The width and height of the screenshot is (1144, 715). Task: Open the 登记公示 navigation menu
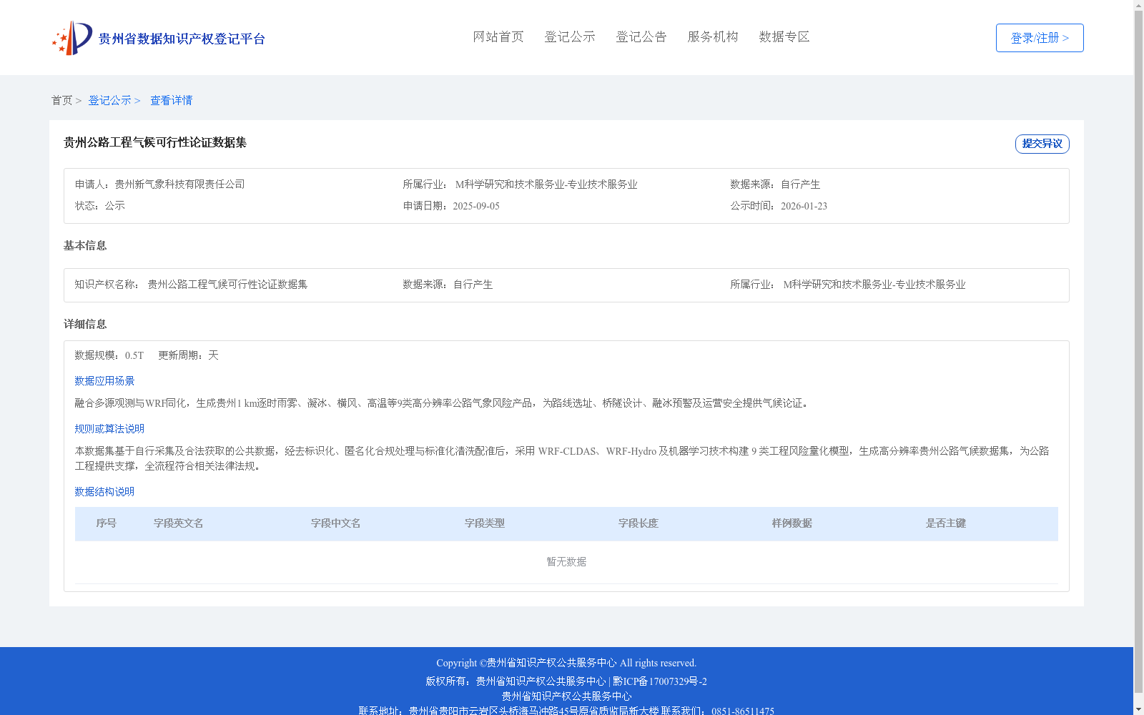(x=570, y=36)
